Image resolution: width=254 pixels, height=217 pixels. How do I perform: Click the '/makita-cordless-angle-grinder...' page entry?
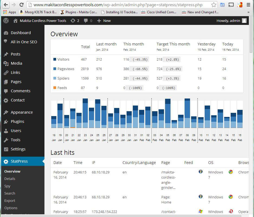click(x=168, y=180)
